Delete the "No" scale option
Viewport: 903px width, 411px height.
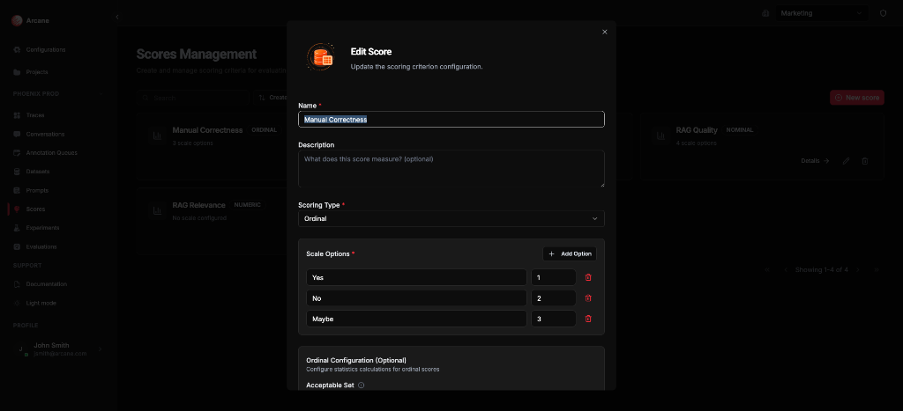pos(588,298)
